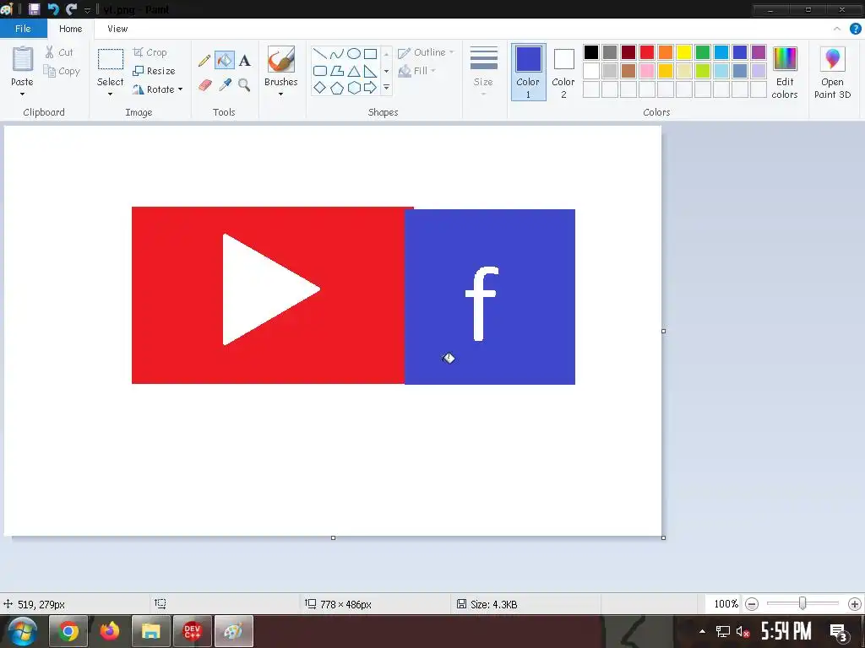Choose the Triangle shape
865x648 pixels.
354,71
